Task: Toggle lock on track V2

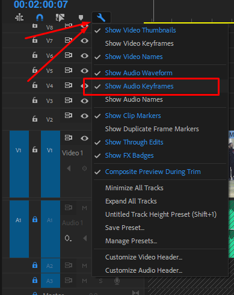Action: coord(35,119)
